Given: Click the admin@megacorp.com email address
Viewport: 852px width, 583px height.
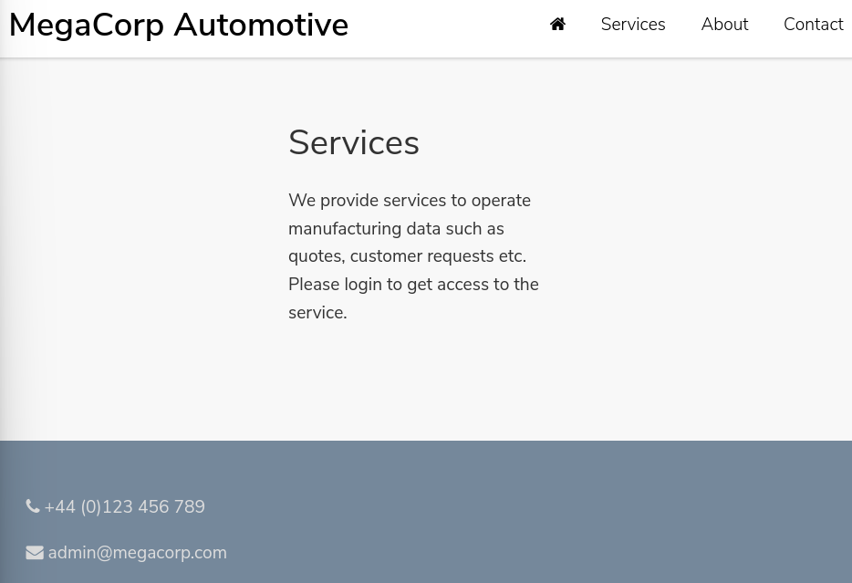Looking at the screenshot, I should click(138, 553).
